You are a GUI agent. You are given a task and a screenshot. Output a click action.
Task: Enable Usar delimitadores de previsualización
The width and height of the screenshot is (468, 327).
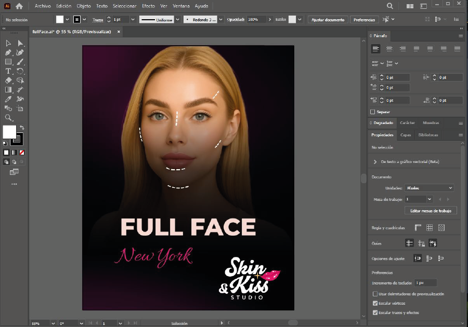(375, 294)
